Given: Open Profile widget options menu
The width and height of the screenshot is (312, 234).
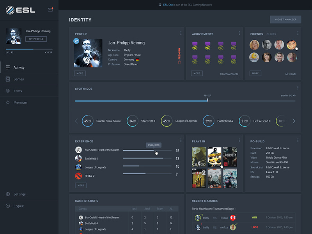Looking at the screenshot, I should pos(181,33).
